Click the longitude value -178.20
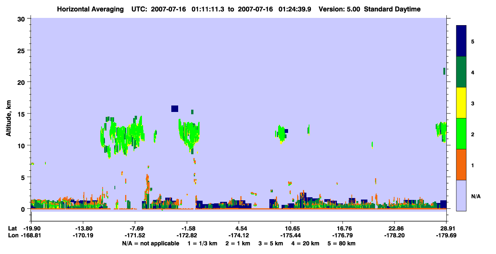Viewport: 496px width, 254px height. click(395, 235)
